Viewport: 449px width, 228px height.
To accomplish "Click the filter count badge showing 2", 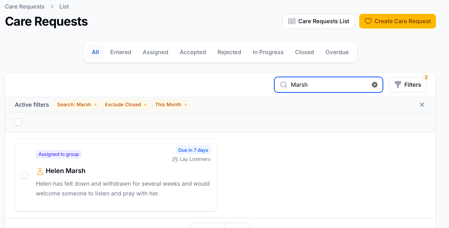I will [x=426, y=77].
